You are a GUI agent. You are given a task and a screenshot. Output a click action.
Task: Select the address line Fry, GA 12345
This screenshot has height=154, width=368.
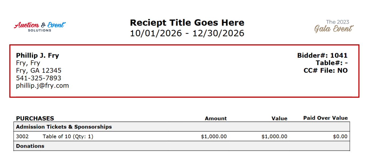coord(39,70)
